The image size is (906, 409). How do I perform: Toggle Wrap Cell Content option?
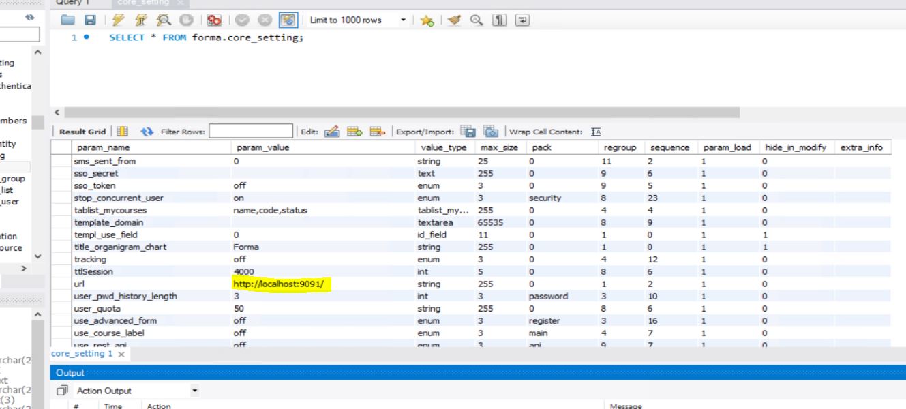click(595, 132)
